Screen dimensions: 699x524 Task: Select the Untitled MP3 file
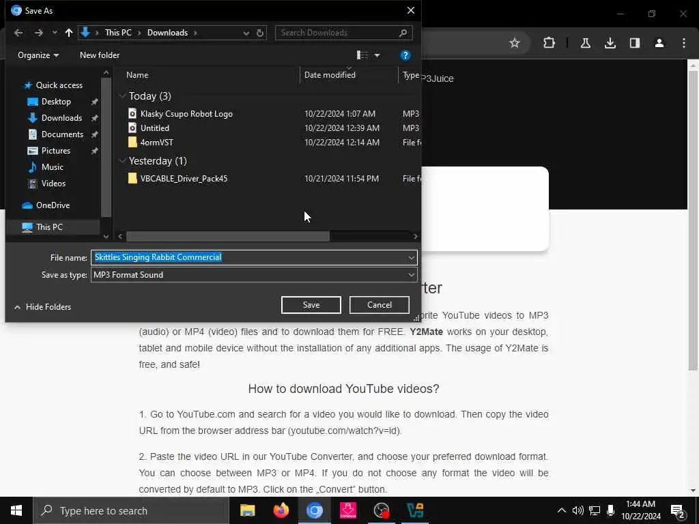(155, 128)
